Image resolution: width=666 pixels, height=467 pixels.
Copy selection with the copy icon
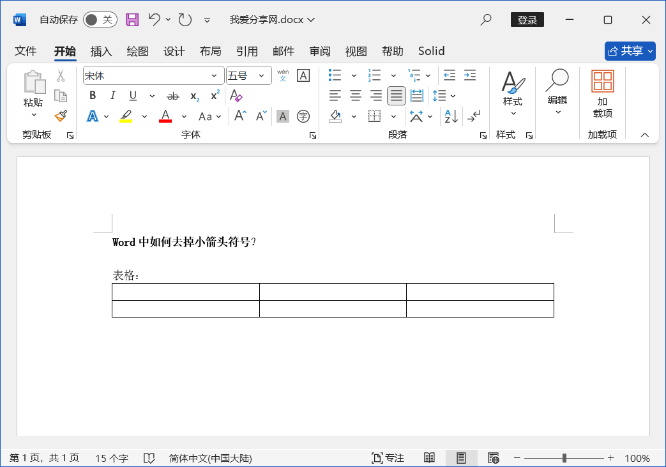(61, 96)
